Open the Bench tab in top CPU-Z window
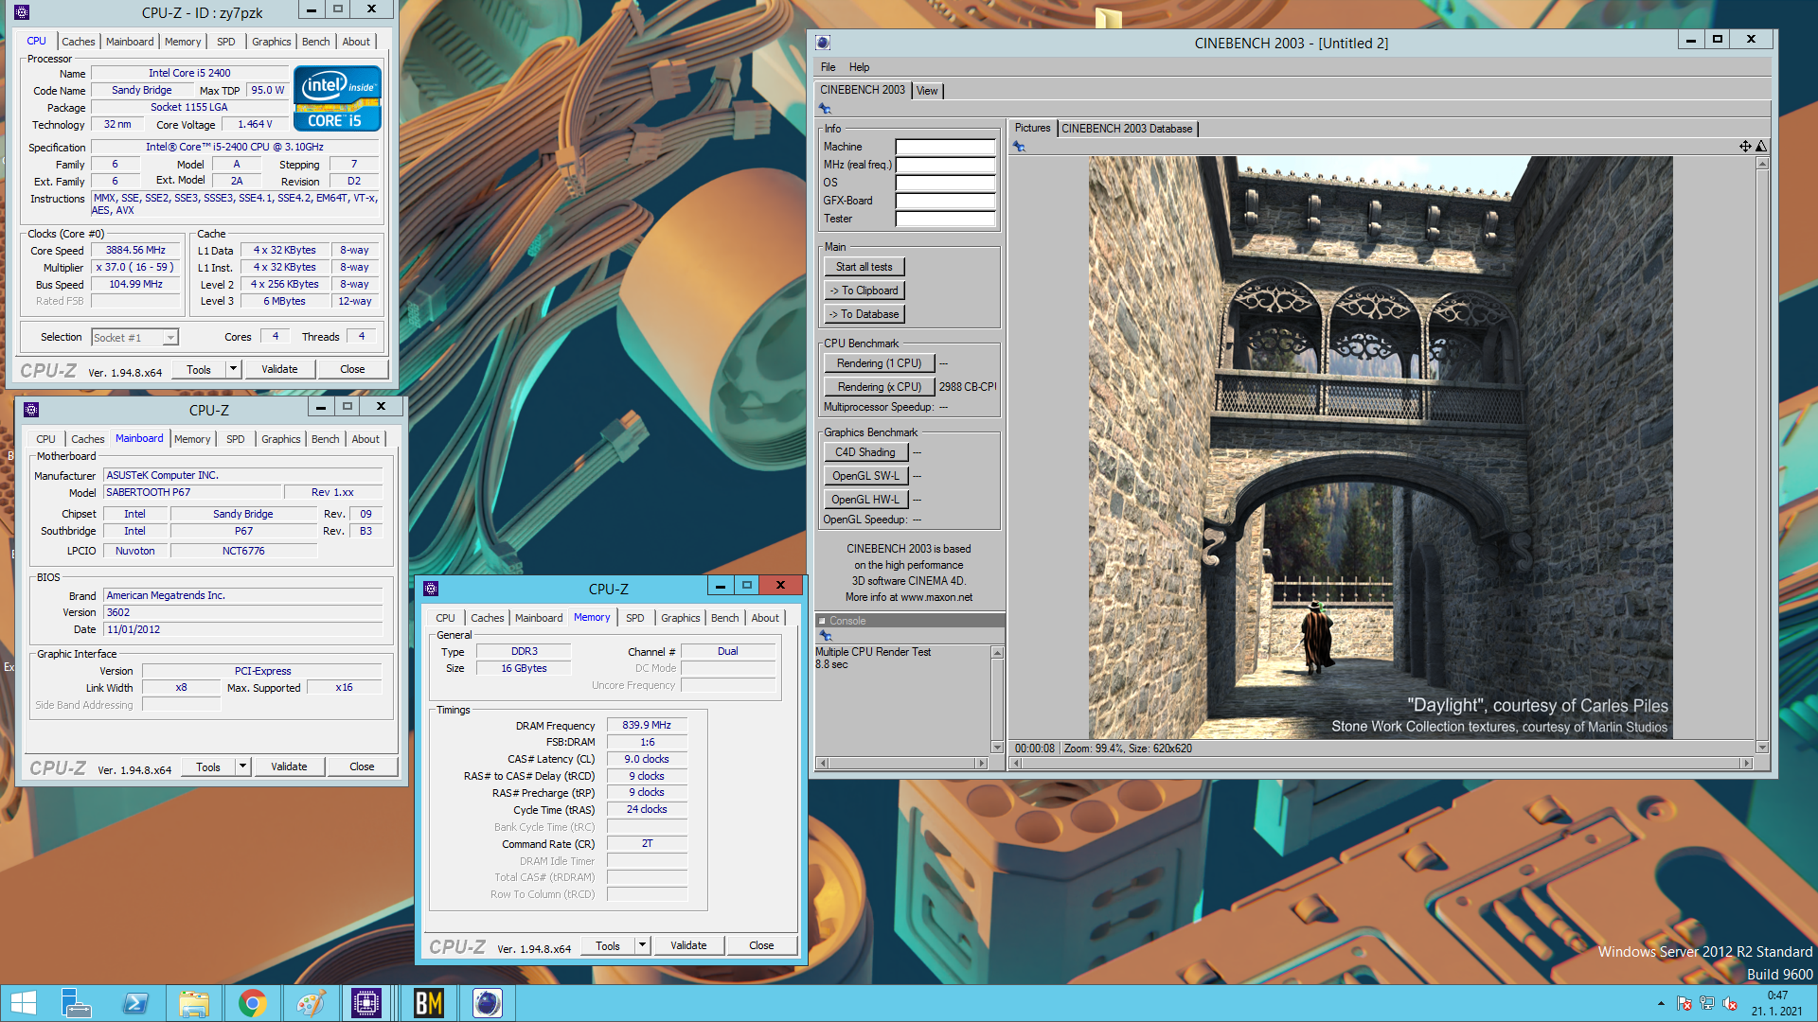 coord(316,42)
